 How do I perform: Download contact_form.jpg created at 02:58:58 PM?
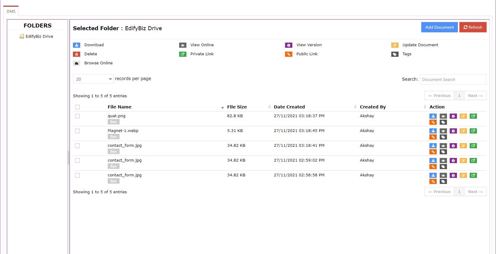pyautogui.click(x=433, y=175)
